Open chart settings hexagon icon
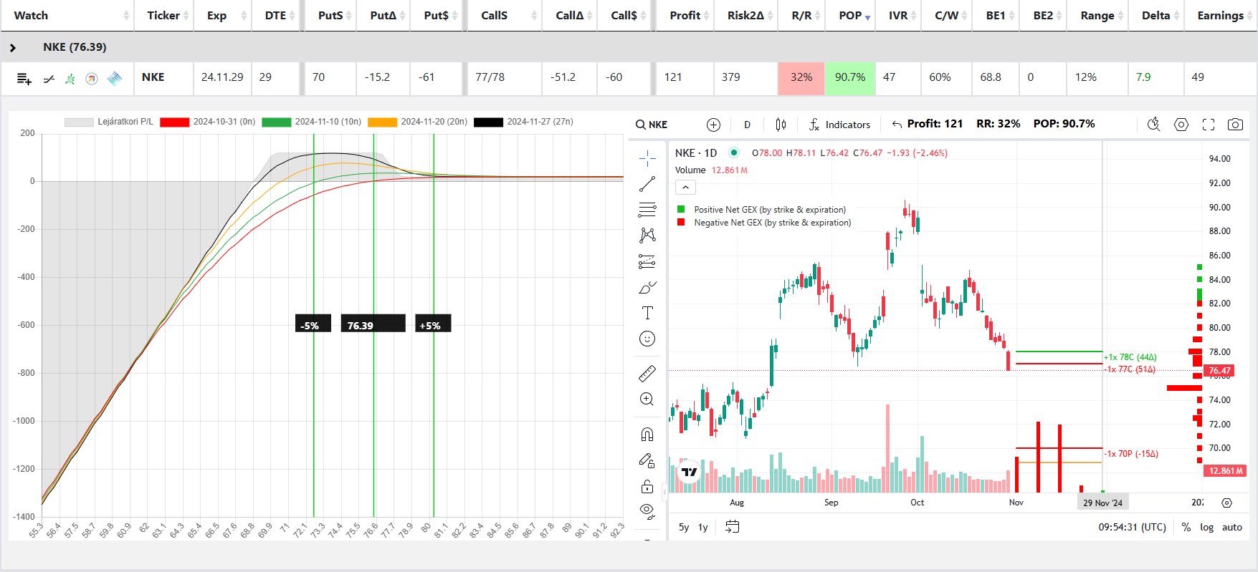 [x=1181, y=125]
